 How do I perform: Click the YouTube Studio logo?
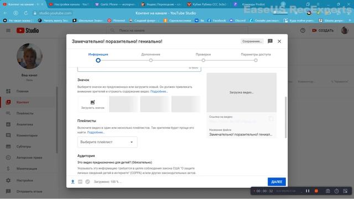click(x=28, y=30)
